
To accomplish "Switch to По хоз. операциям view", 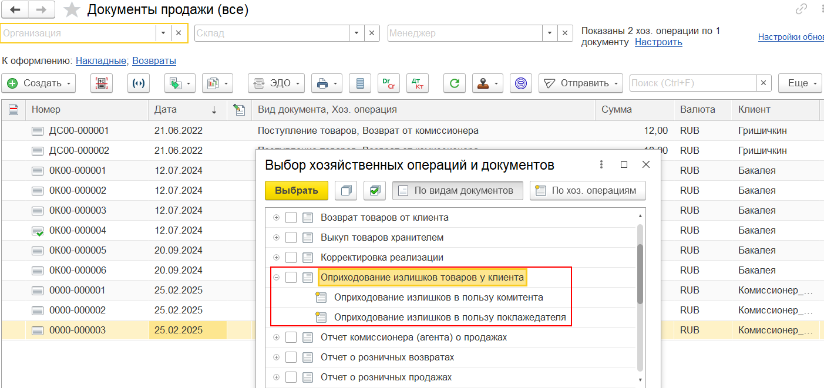I will [x=587, y=190].
